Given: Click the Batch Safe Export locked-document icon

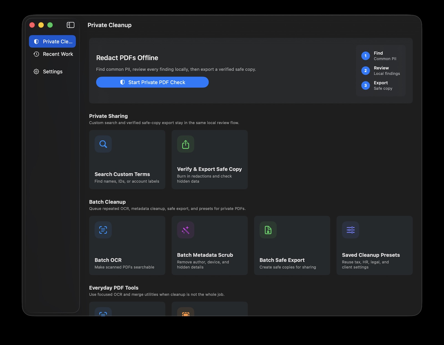Looking at the screenshot, I should click(268, 230).
